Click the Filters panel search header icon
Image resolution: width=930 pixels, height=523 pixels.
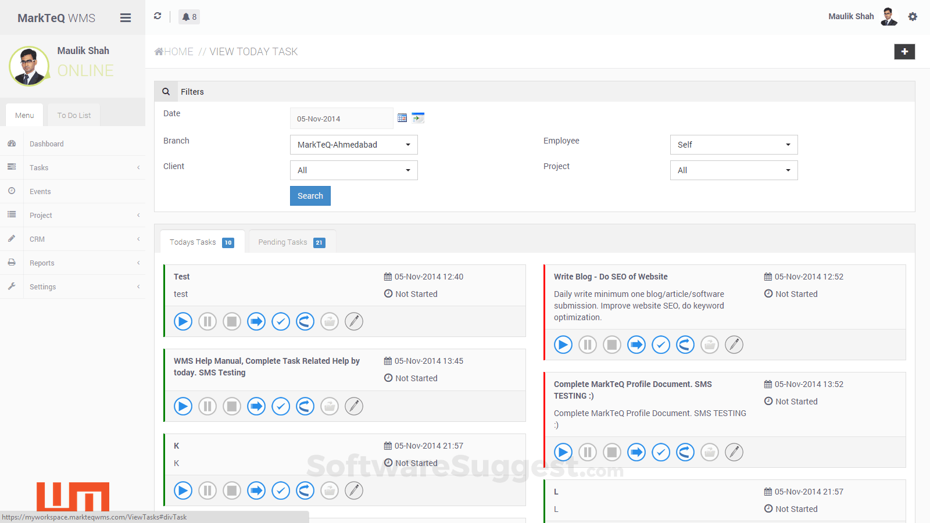166,91
